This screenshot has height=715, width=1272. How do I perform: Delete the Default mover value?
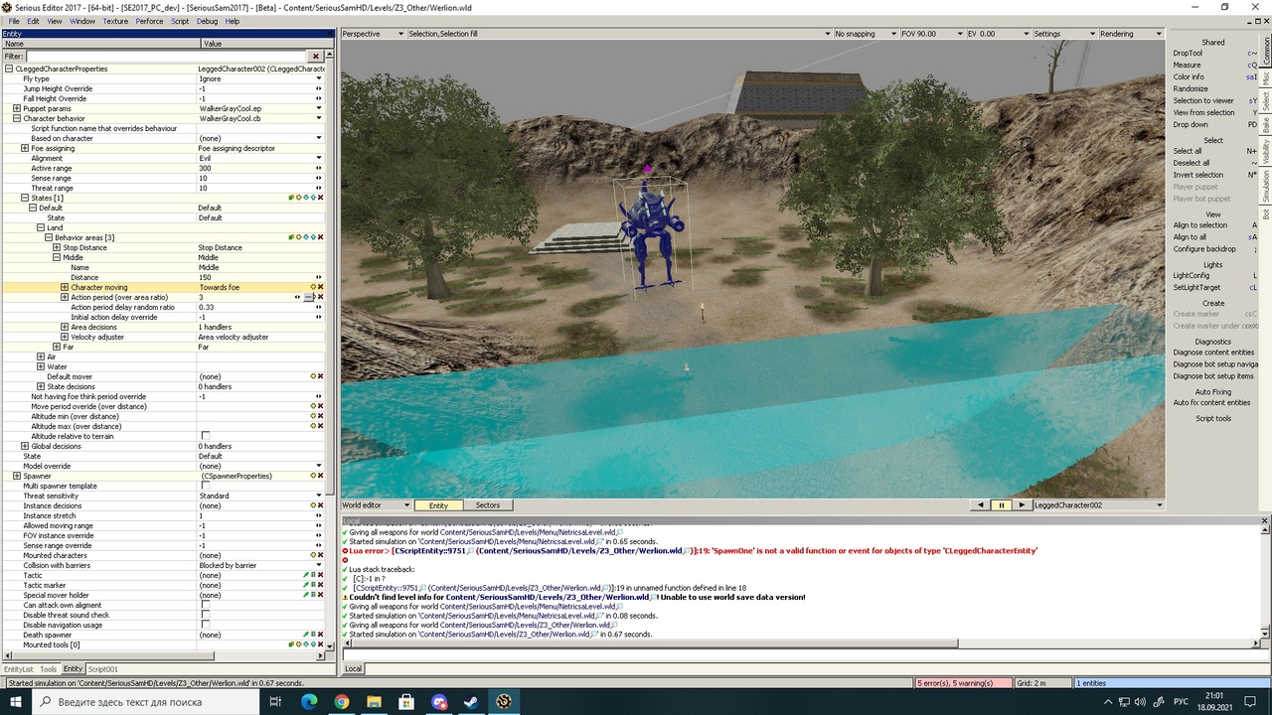click(x=320, y=376)
